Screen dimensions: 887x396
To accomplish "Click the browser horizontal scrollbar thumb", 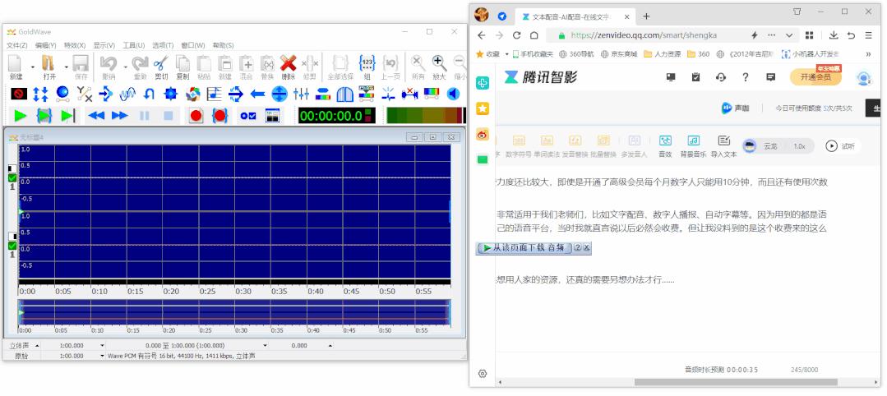I will point(736,382).
